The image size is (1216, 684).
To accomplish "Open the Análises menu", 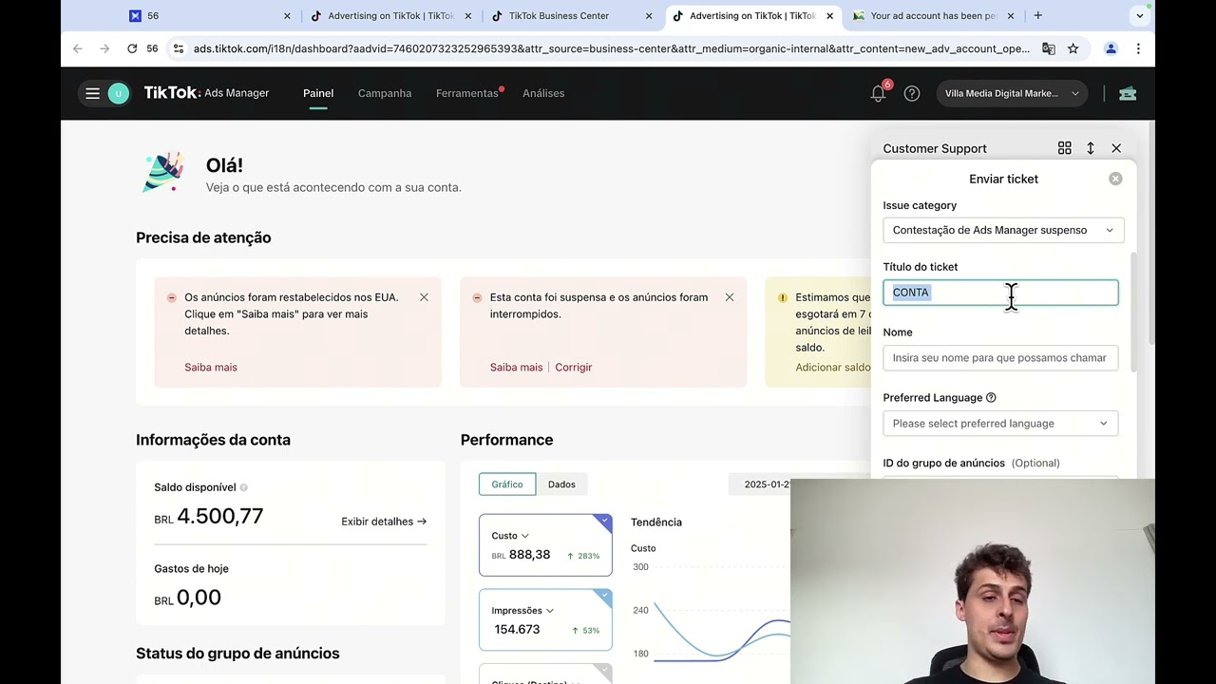I will point(543,93).
